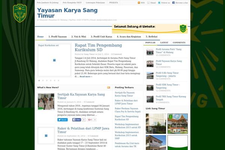Click Link Sang Timur image with green shield
The width and height of the screenshot is (225, 150).
(178, 124)
